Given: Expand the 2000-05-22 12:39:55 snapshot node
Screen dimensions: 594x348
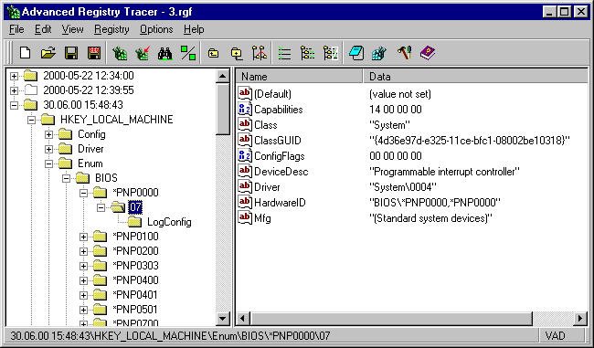Looking at the screenshot, I should click(x=14, y=90).
